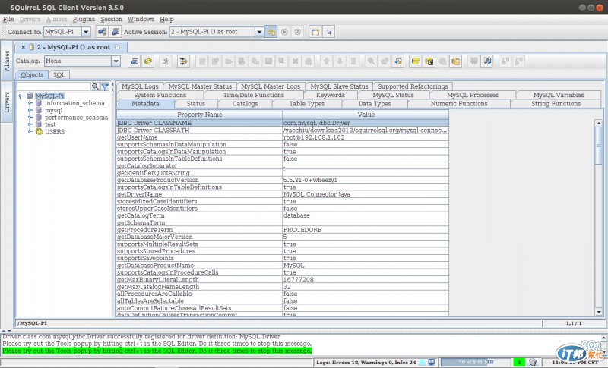Viewport: 608px width, 368px height.
Task: Click the metadata table scrollbar up arrow
Action: pyautogui.click(x=598, y=123)
